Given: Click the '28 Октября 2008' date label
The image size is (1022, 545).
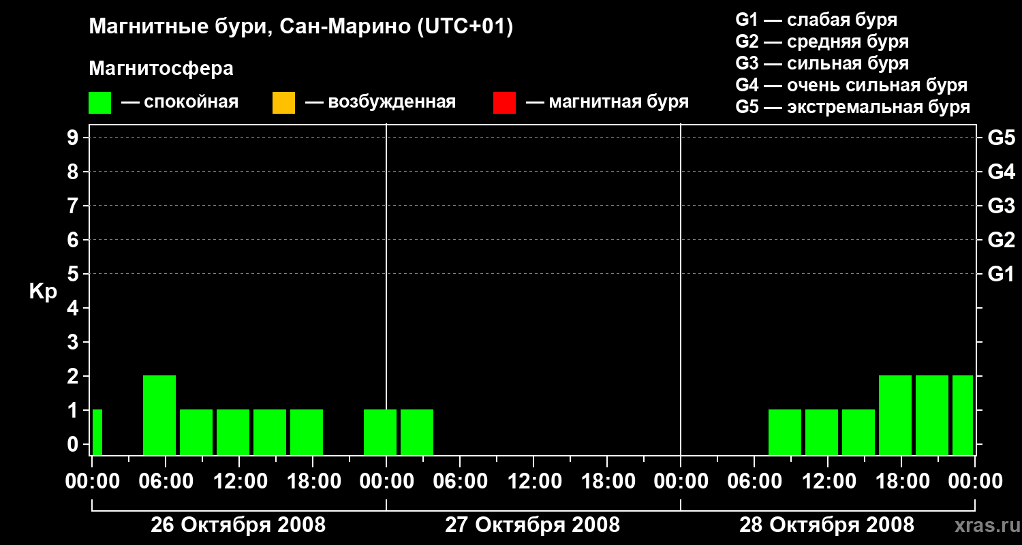Looking at the screenshot, I should click(826, 525).
